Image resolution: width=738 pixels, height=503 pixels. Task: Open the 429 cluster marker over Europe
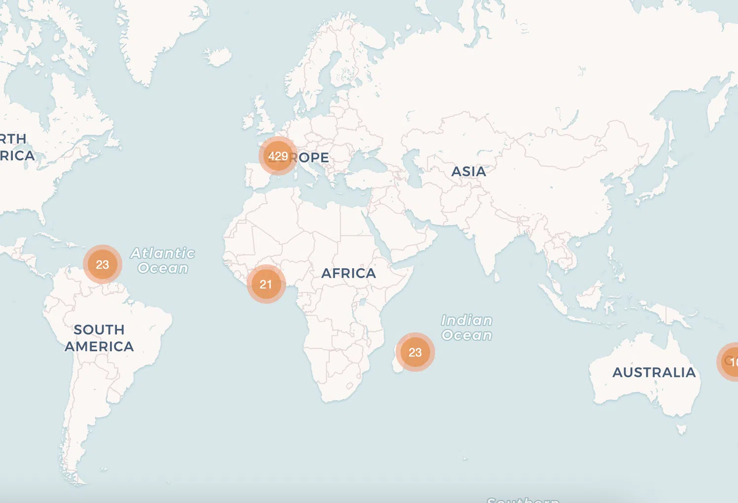pos(278,156)
